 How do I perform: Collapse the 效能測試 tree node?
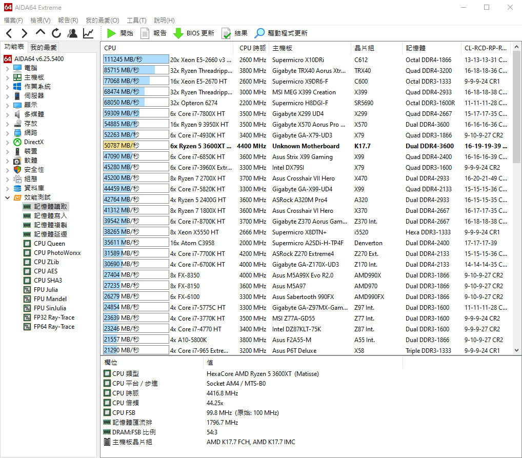tap(7, 197)
